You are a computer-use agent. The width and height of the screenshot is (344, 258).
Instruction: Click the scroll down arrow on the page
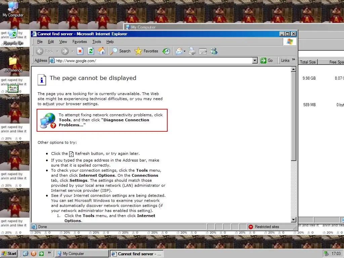pyautogui.click(x=294, y=220)
